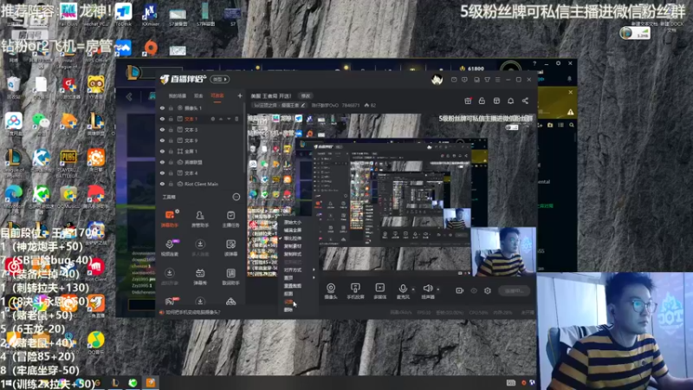Switch to the 双击 scene tab

[198, 95]
